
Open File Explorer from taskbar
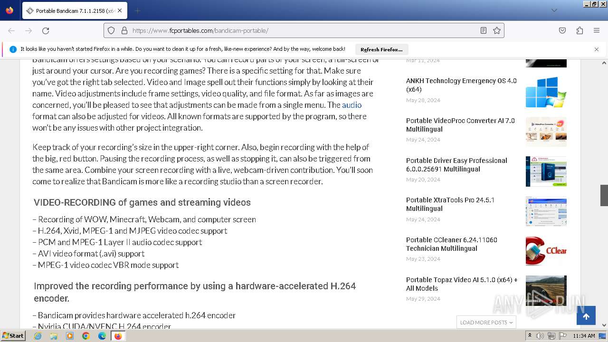click(x=54, y=336)
